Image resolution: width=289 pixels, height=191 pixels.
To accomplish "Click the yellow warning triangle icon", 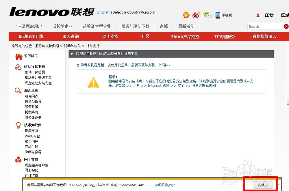I will (93, 82).
